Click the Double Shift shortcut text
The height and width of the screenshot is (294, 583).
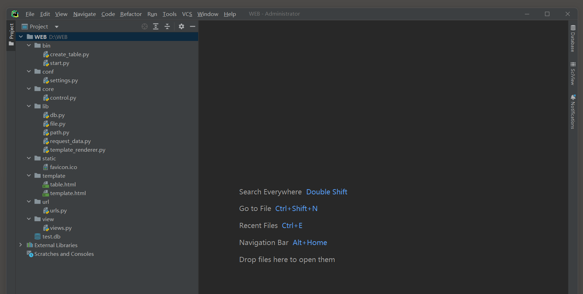pyautogui.click(x=327, y=192)
